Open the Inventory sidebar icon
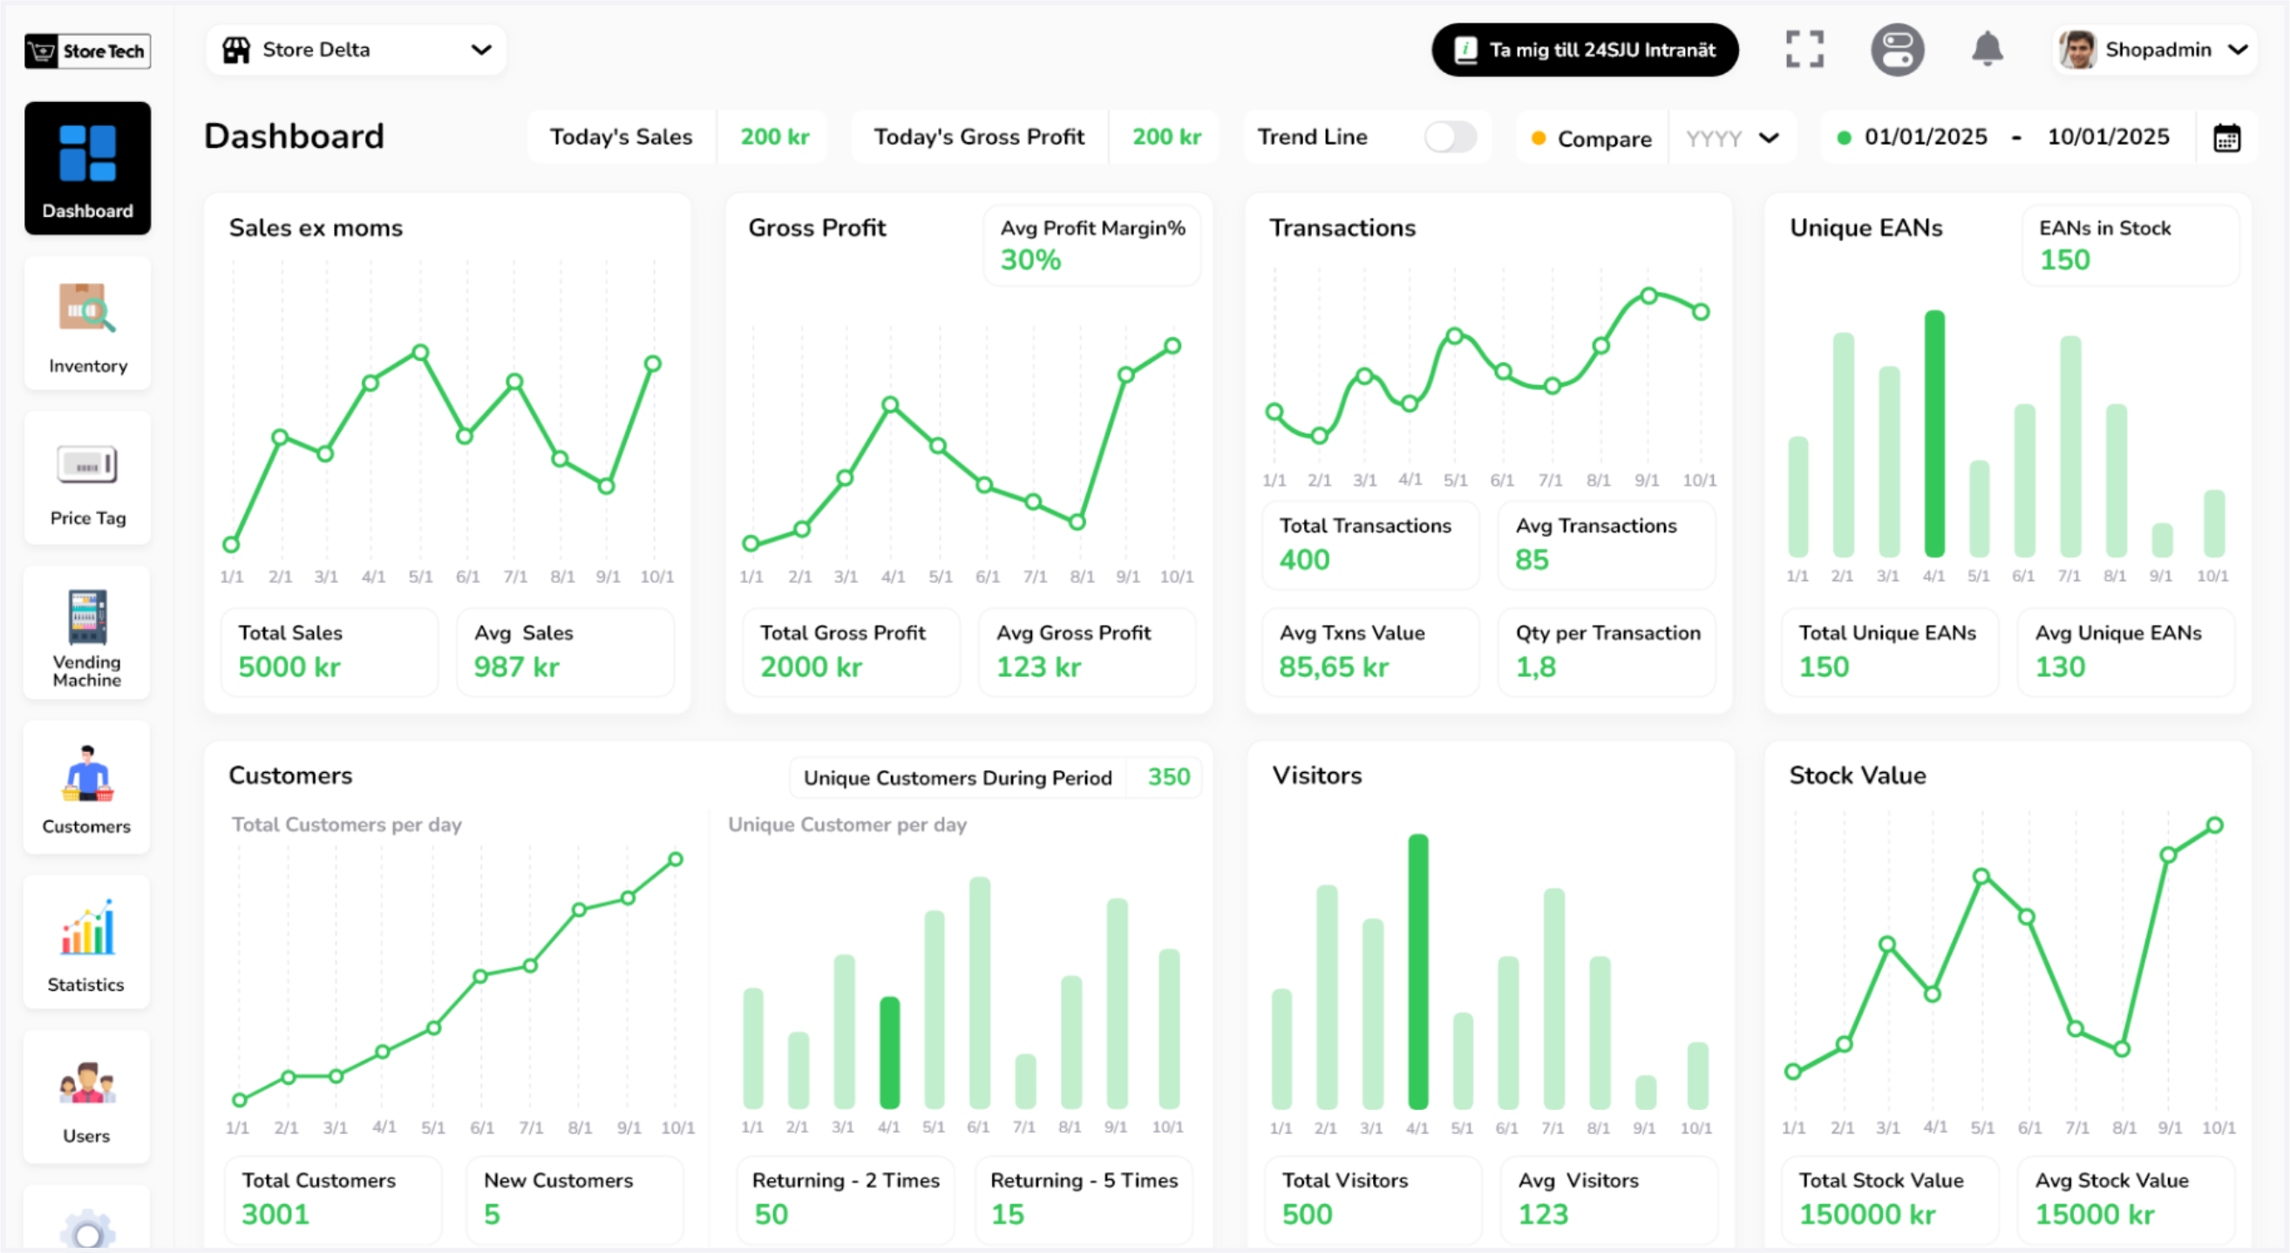The image size is (2290, 1253). tap(87, 324)
